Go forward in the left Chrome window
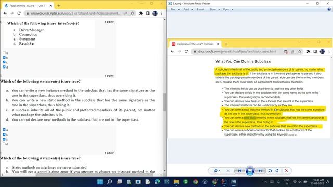Screen dimensions: 333x187 tap(12, 13)
